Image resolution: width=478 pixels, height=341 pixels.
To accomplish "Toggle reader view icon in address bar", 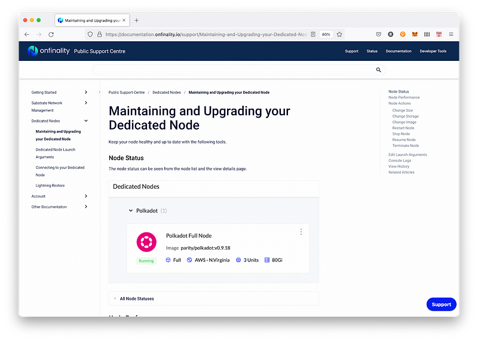I will (313, 35).
